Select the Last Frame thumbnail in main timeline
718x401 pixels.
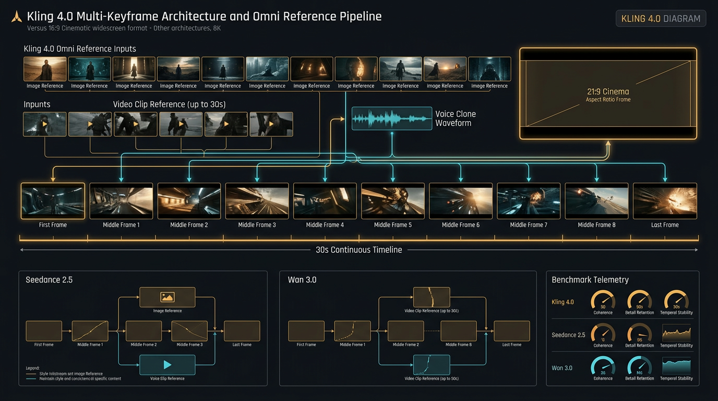pos(665,200)
